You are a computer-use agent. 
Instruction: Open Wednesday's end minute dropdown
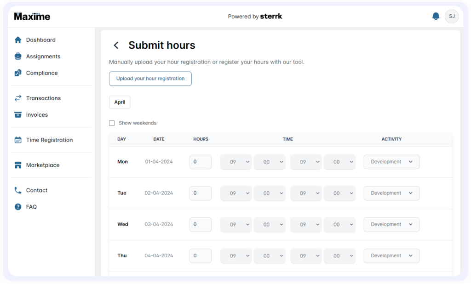339,224
